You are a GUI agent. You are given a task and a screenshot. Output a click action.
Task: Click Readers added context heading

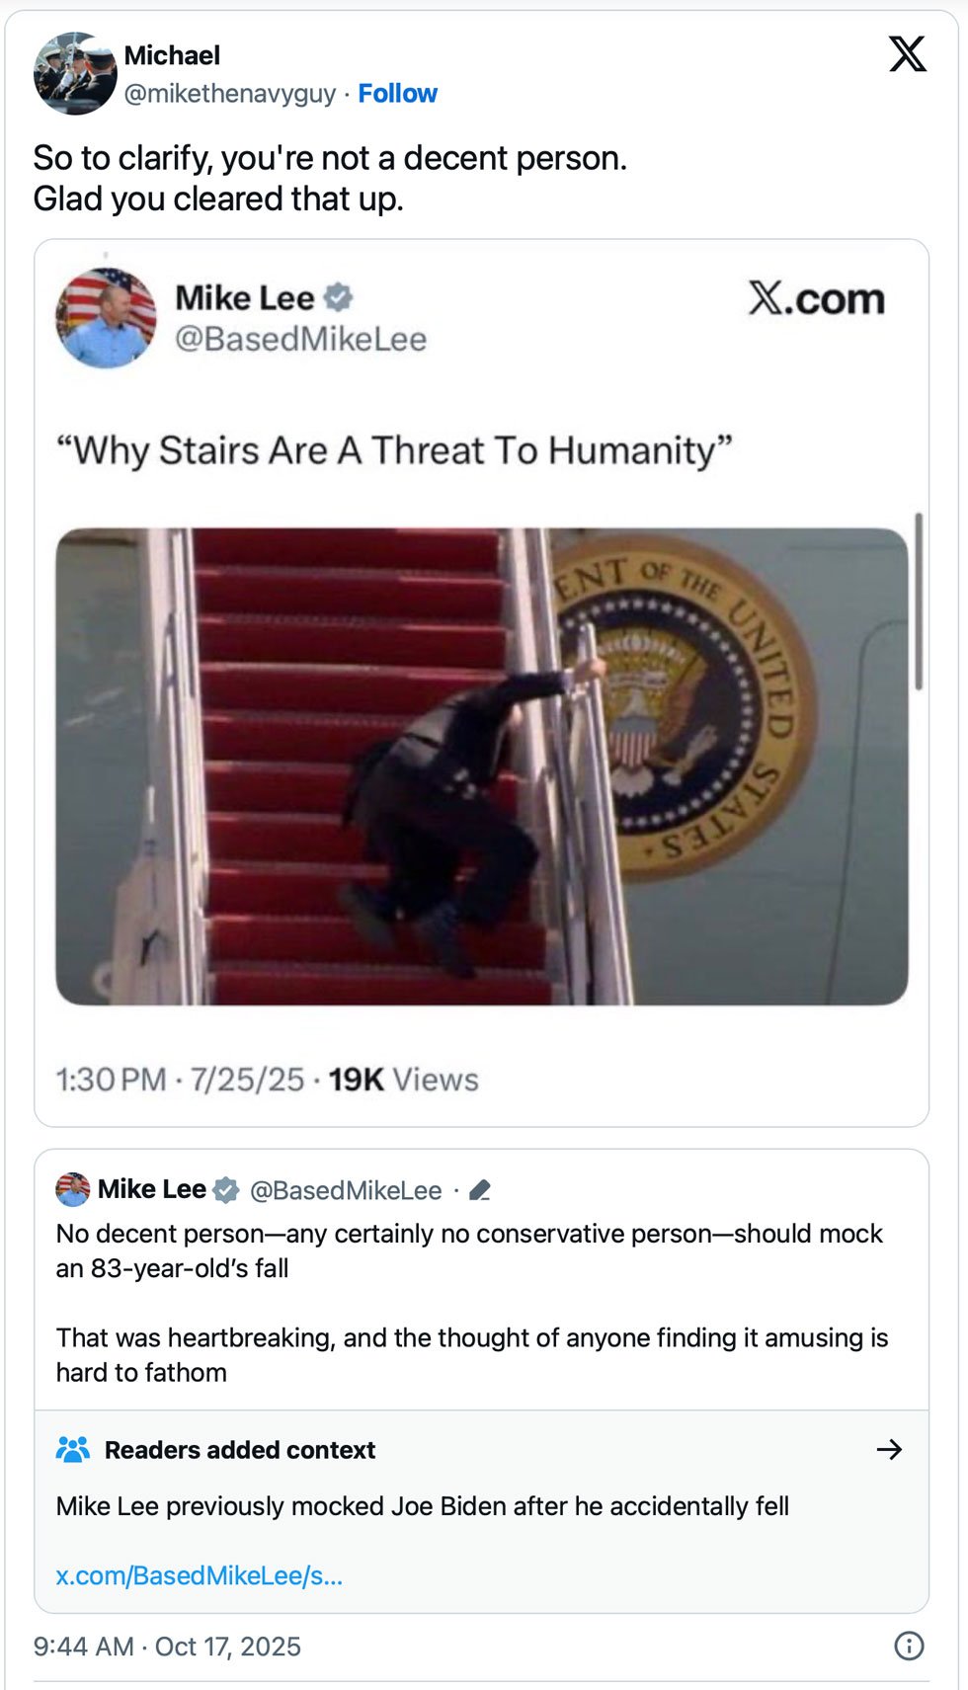[240, 1450]
